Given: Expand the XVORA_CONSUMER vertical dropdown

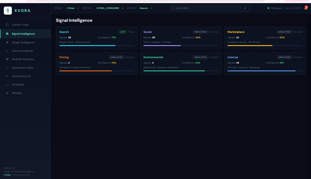Looking at the screenshot, I should pyautogui.click(x=109, y=8).
